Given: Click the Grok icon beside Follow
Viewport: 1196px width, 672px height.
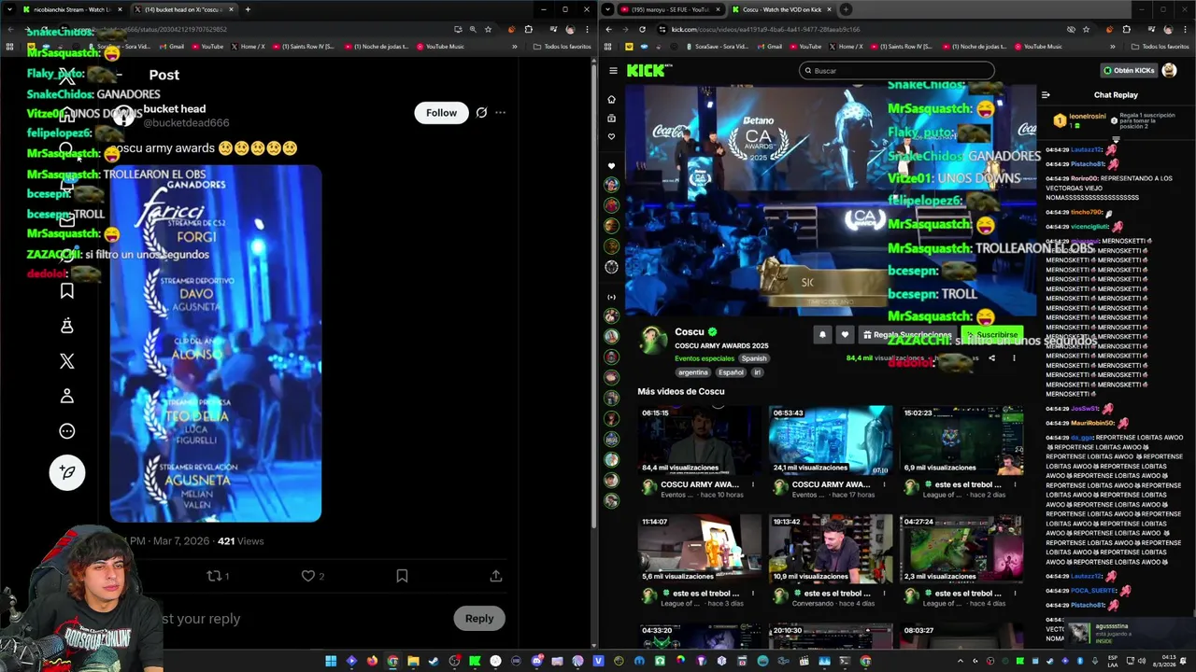Looking at the screenshot, I should pyautogui.click(x=481, y=113).
